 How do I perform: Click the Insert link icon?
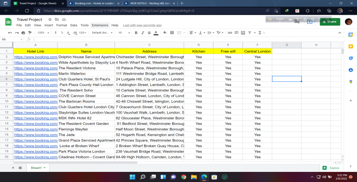(230, 33)
